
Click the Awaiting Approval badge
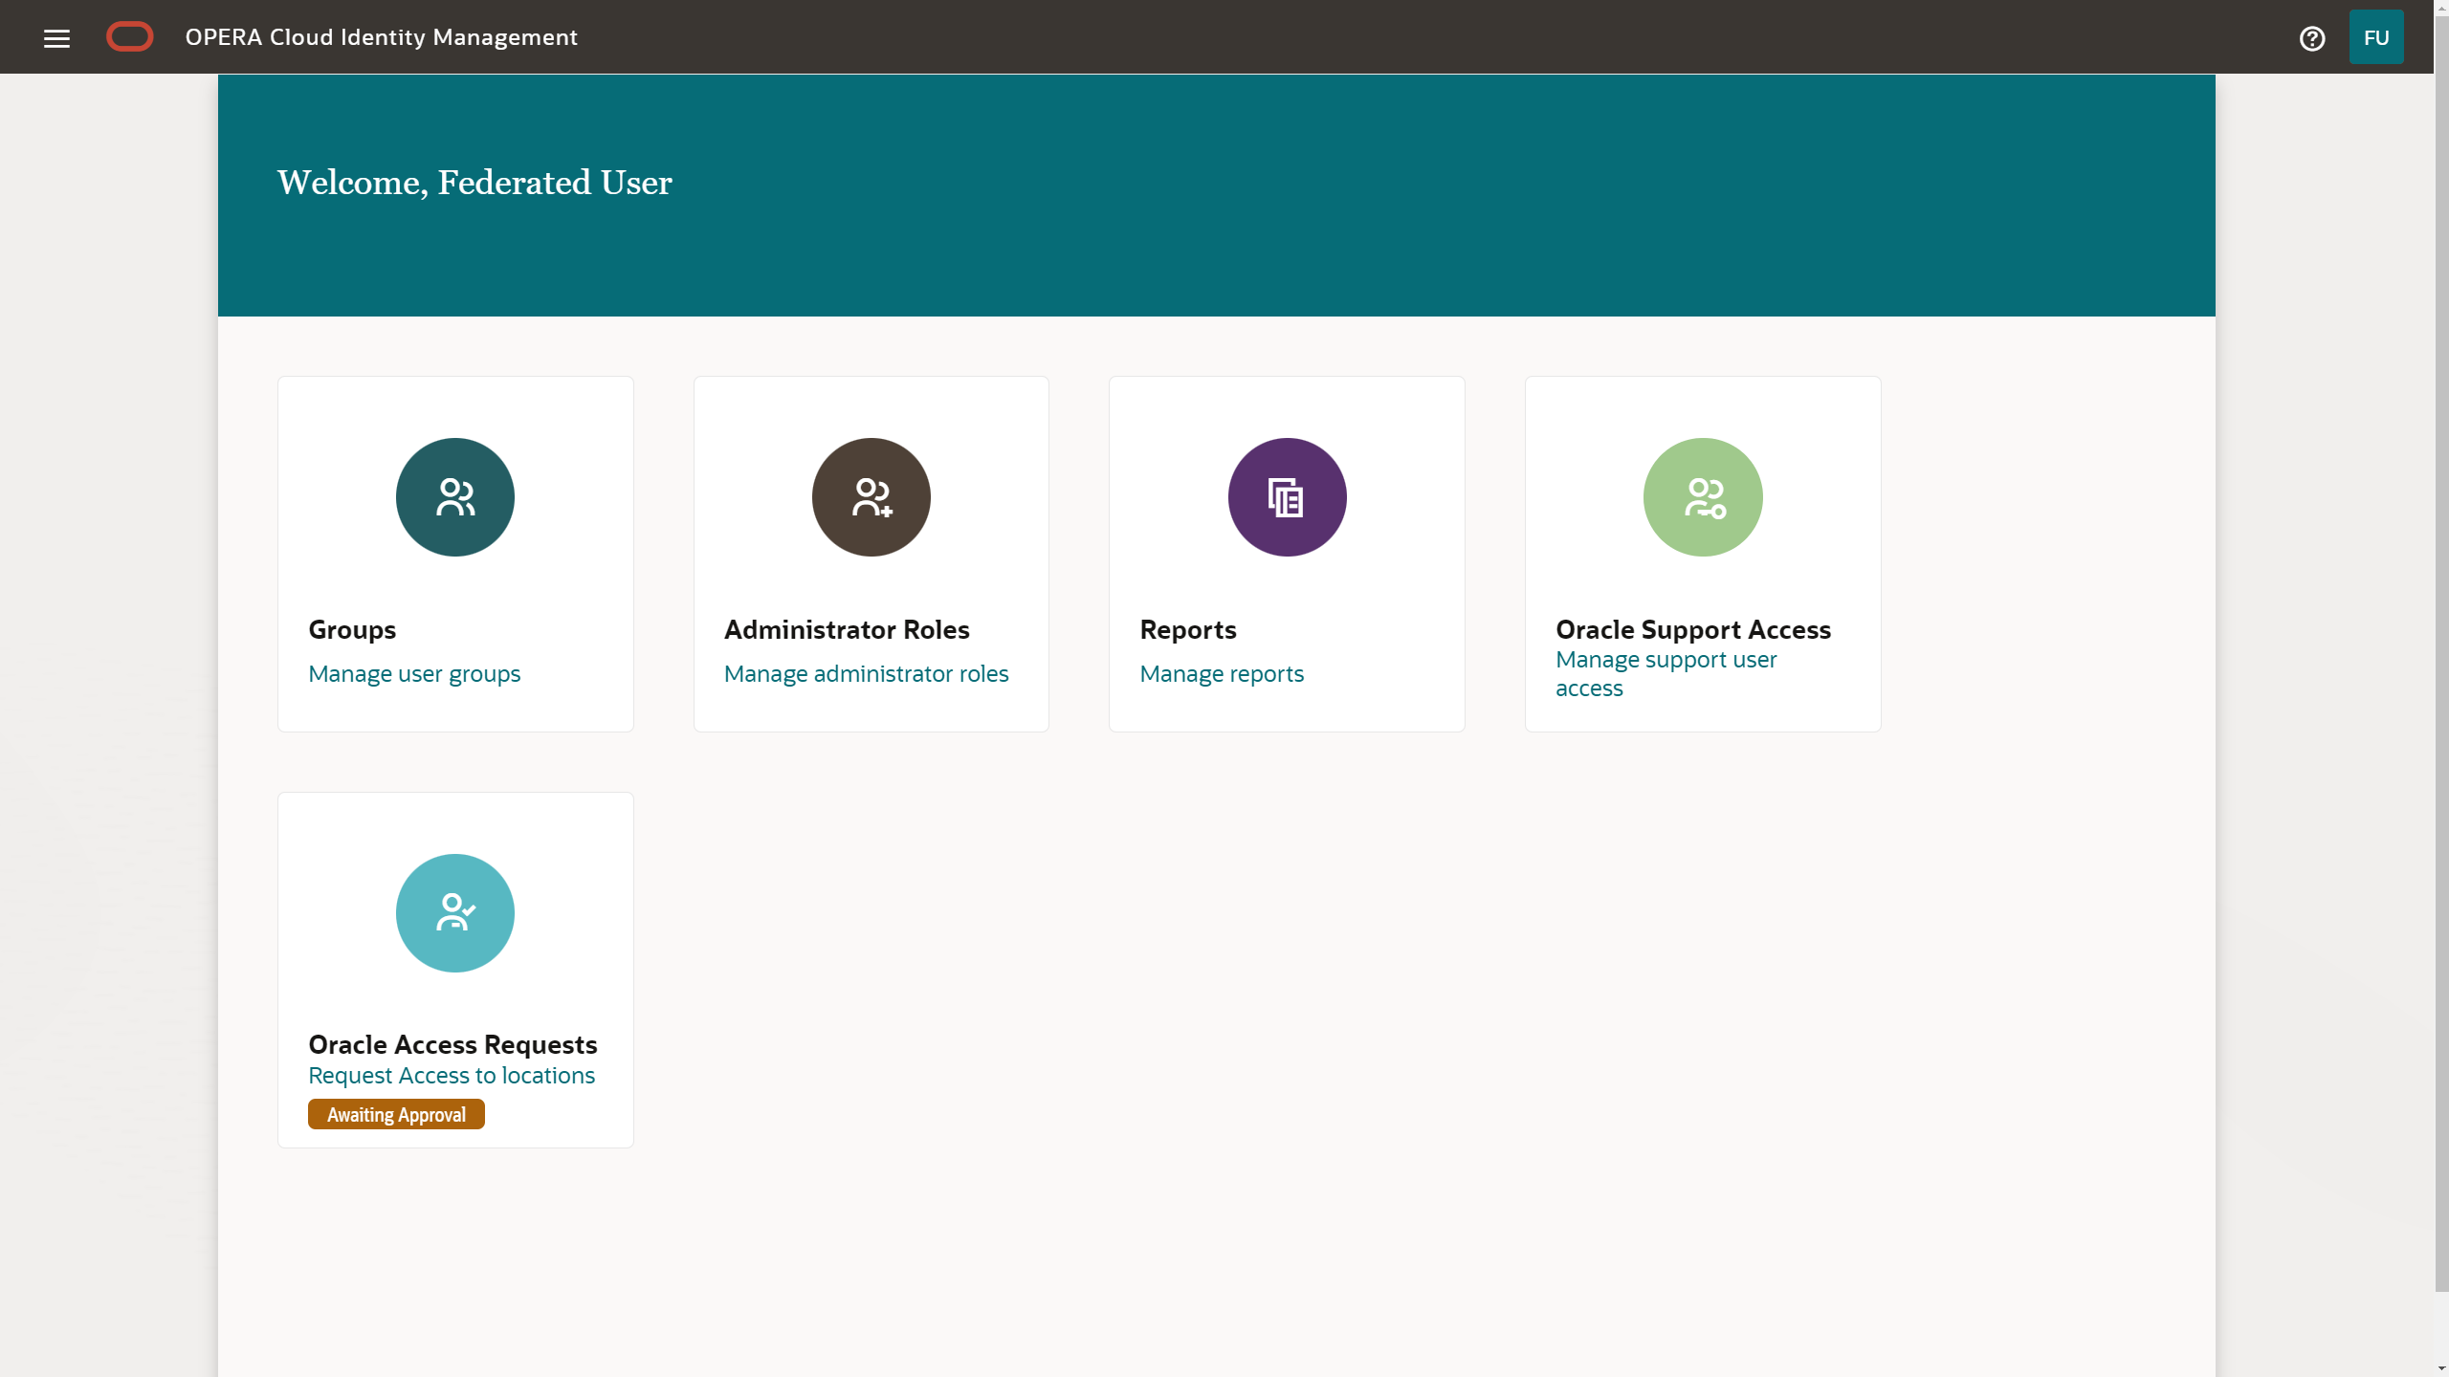(x=396, y=1114)
